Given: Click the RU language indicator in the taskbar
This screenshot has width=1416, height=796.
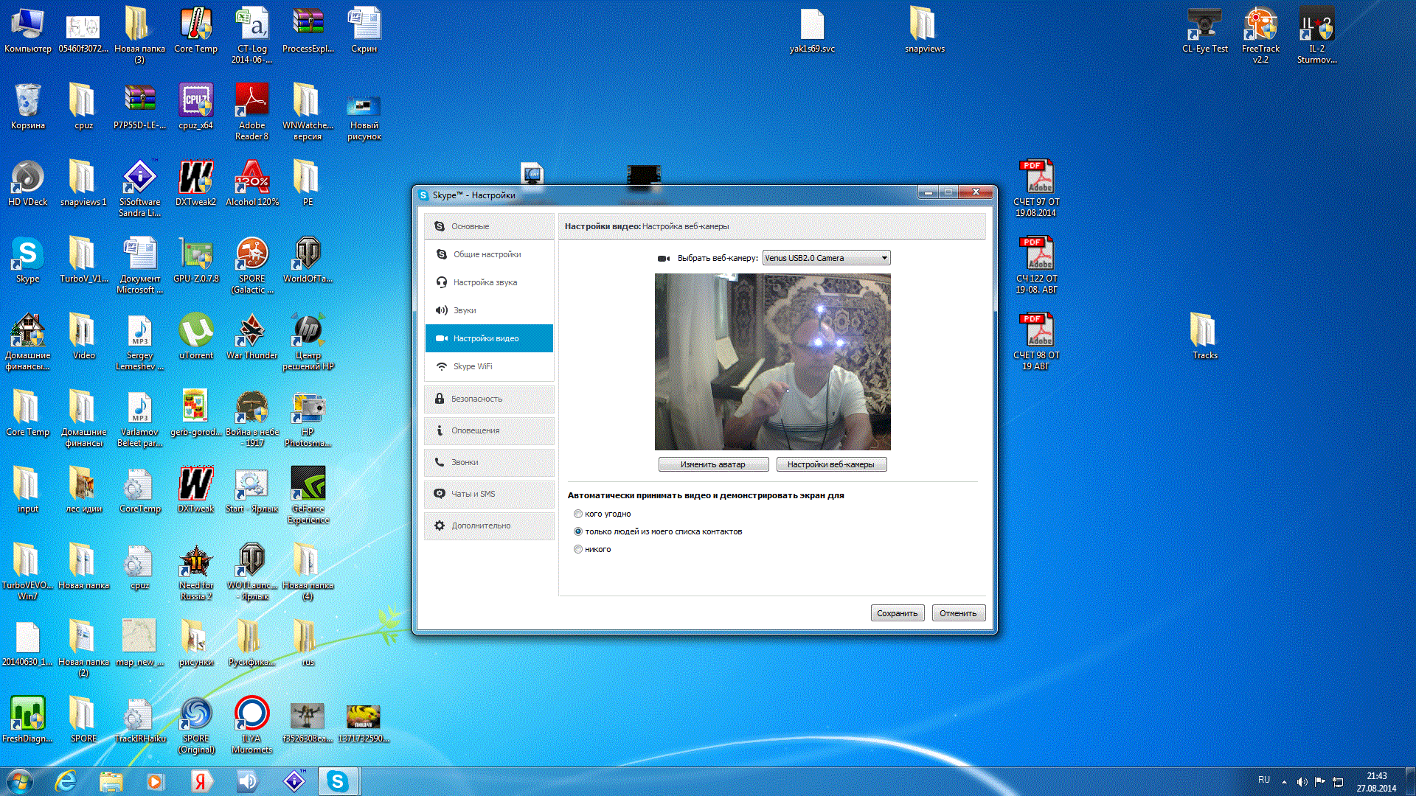Looking at the screenshot, I should coord(1264,780).
